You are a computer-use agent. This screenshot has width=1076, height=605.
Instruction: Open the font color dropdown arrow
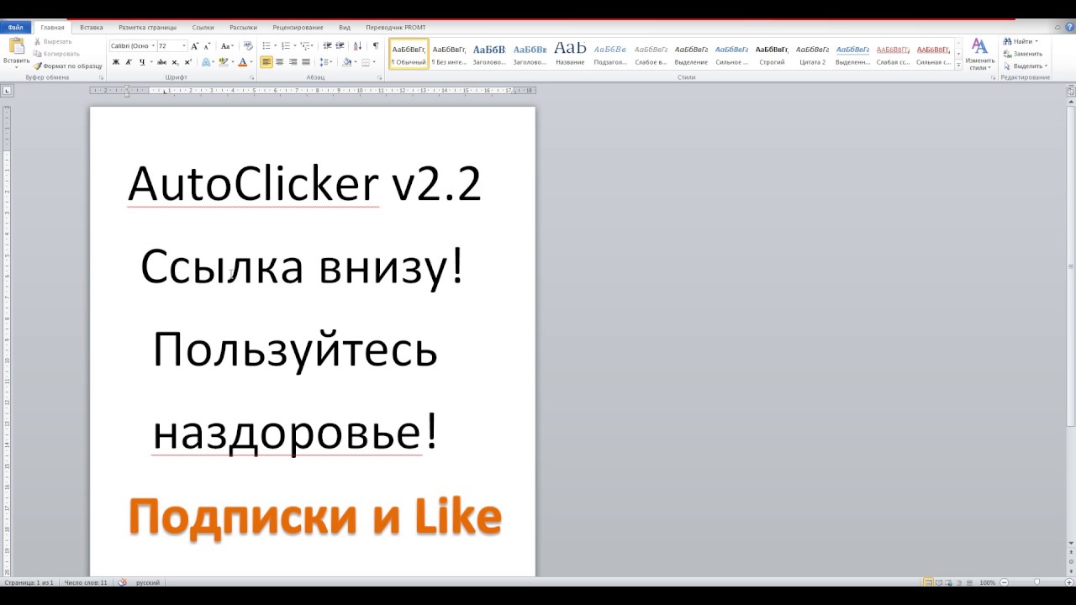click(251, 62)
